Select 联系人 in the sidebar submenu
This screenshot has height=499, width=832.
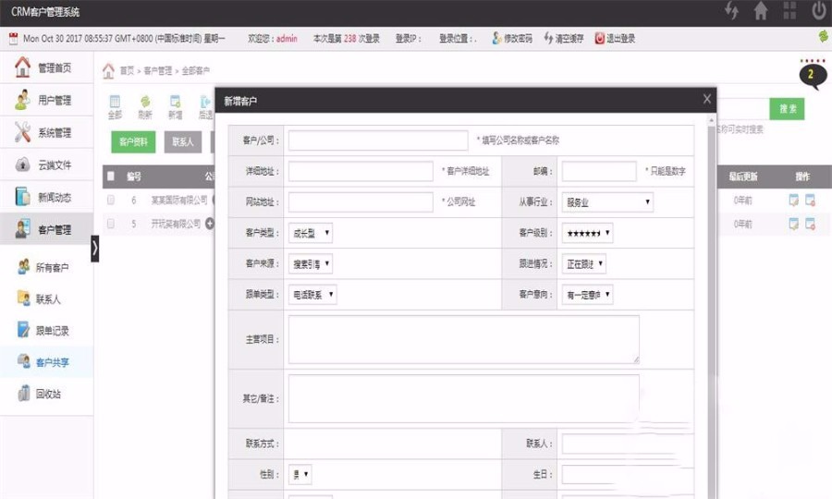(47, 299)
